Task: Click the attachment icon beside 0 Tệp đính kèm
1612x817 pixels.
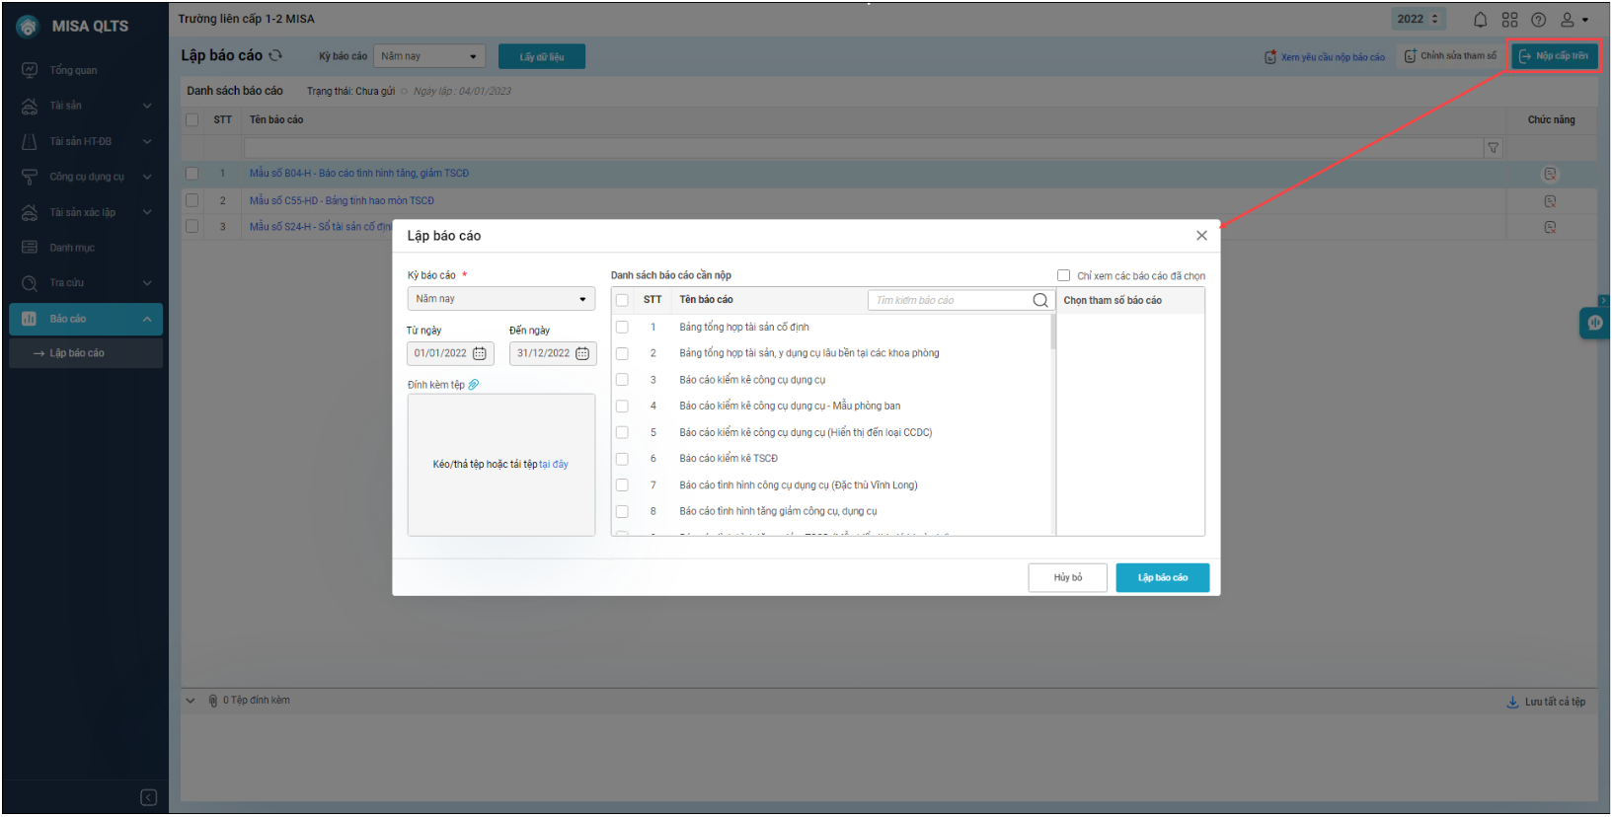Action: tap(213, 701)
